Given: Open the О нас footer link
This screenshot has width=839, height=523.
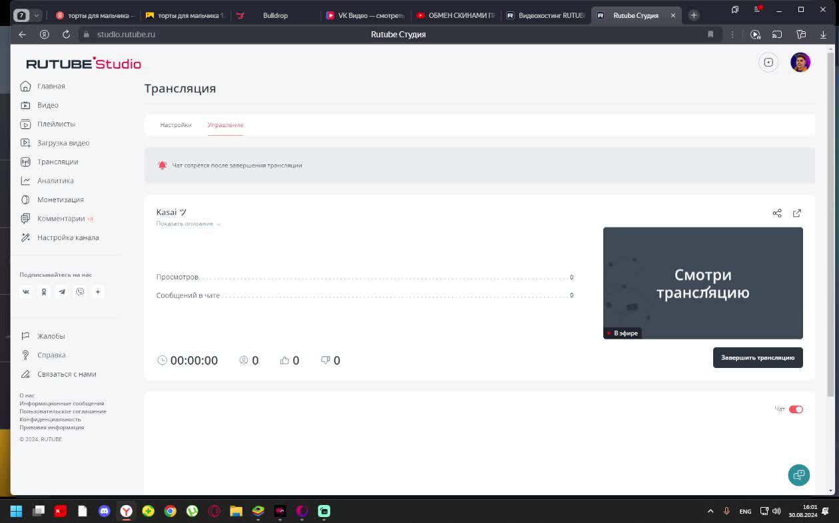Looking at the screenshot, I should [27, 395].
